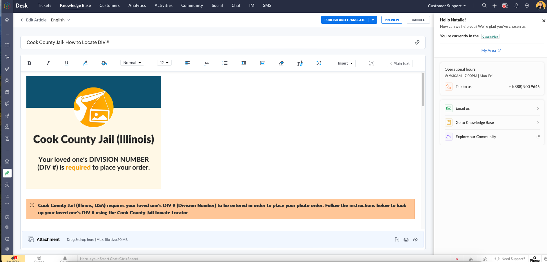Click the Talk to us phone icon

[x=449, y=87]
